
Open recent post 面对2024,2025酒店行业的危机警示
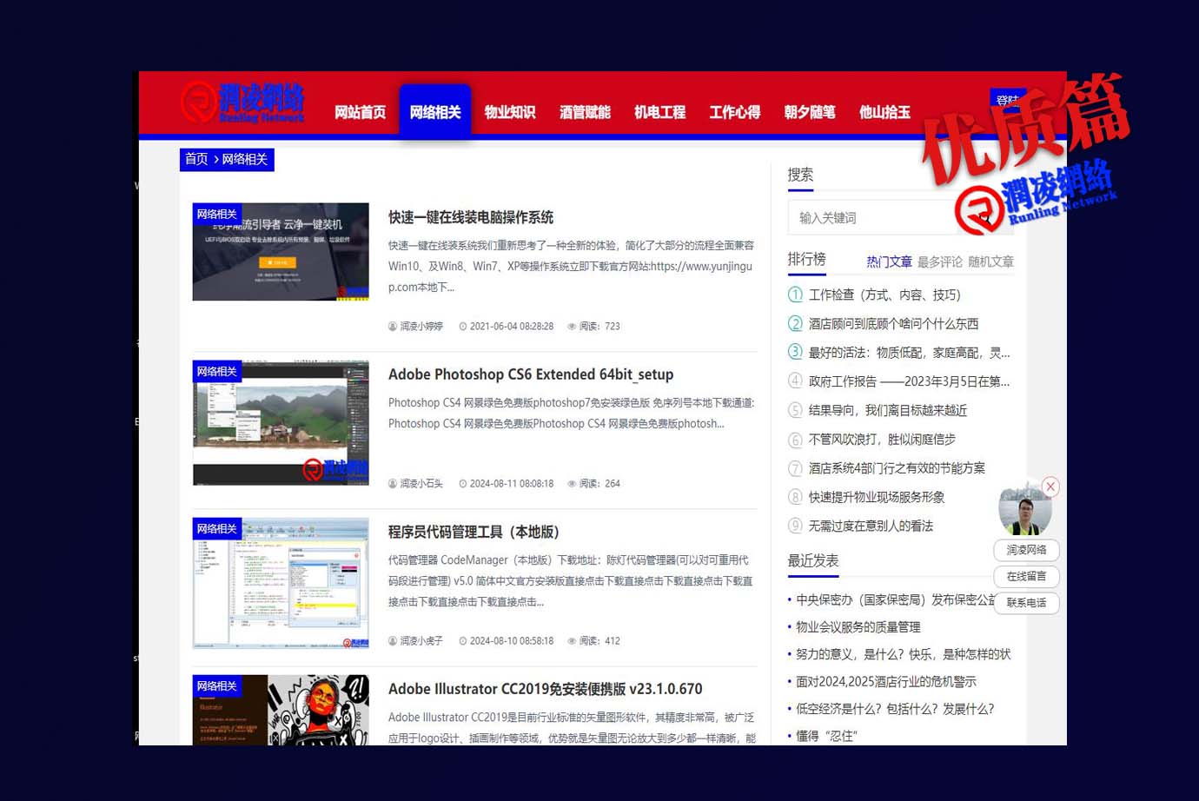[x=885, y=682]
